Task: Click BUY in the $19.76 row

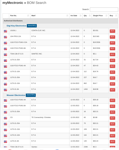Action: (x=112, y=72)
